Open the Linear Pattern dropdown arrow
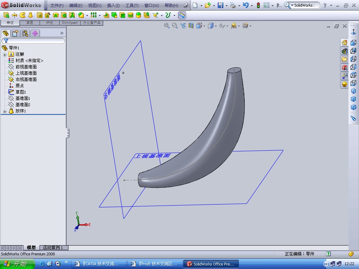Viewport: 359px width, 269px height. pyautogui.click(x=100, y=15)
